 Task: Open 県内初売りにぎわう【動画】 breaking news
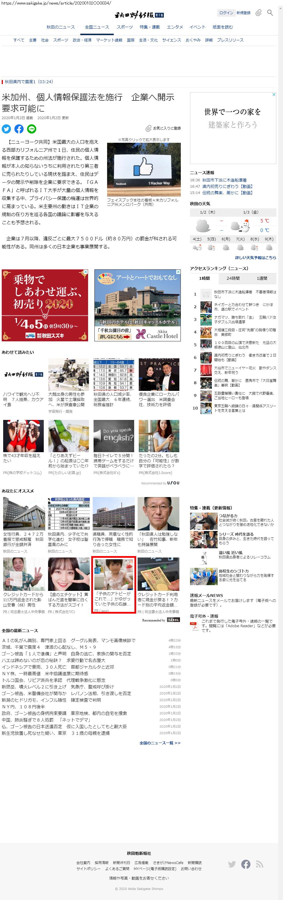227,187
